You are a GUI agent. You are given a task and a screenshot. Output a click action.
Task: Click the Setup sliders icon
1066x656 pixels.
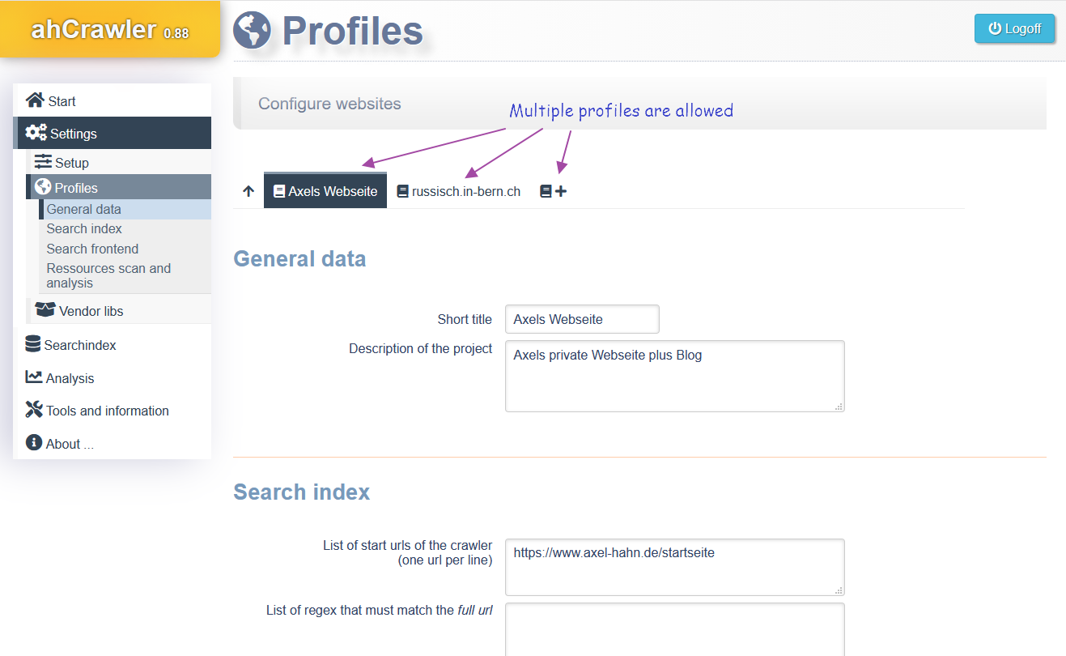(x=43, y=162)
